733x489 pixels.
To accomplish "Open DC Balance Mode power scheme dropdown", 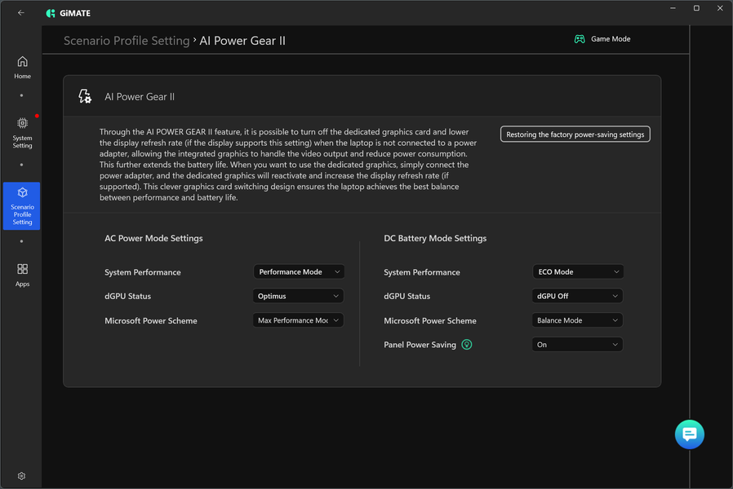I will click(577, 320).
